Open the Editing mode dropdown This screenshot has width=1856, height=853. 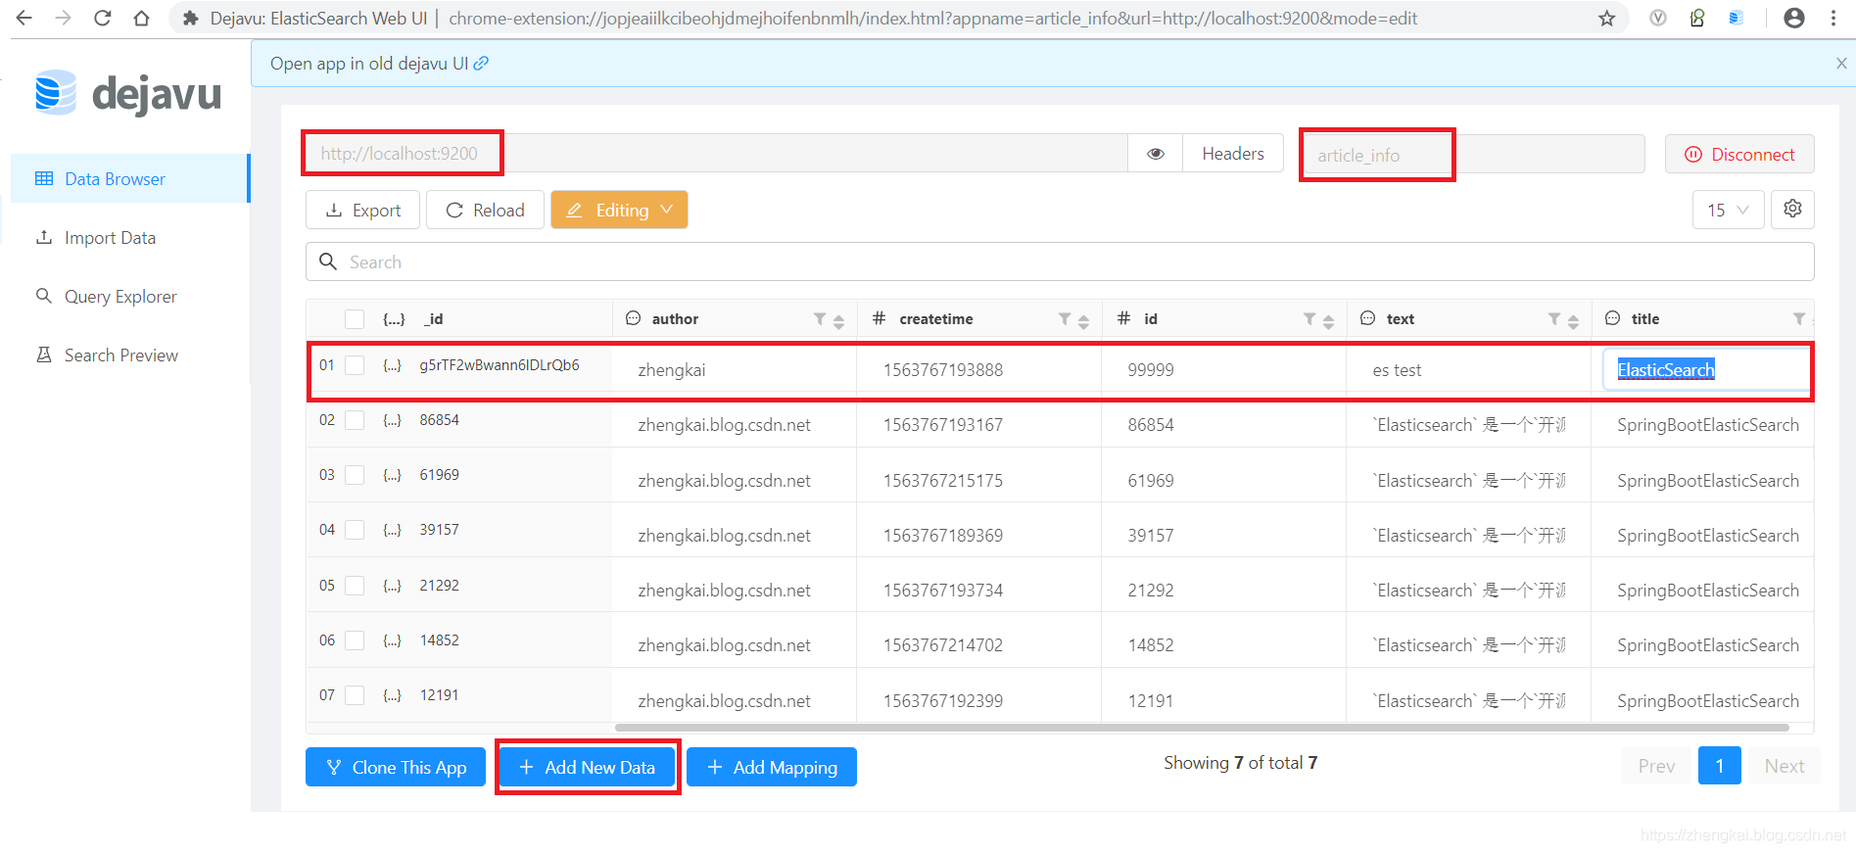click(619, 211)
